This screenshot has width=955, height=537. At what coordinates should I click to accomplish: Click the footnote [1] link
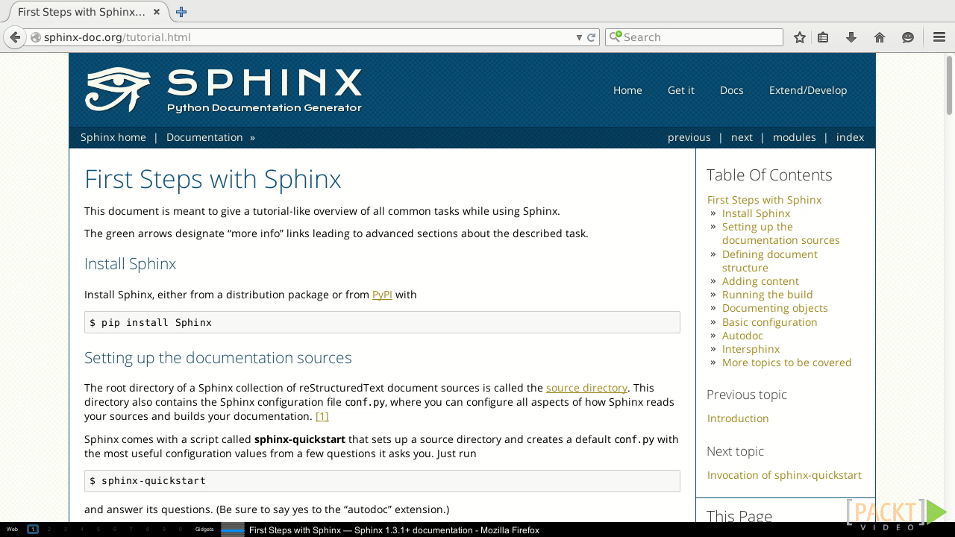point(322,416)
